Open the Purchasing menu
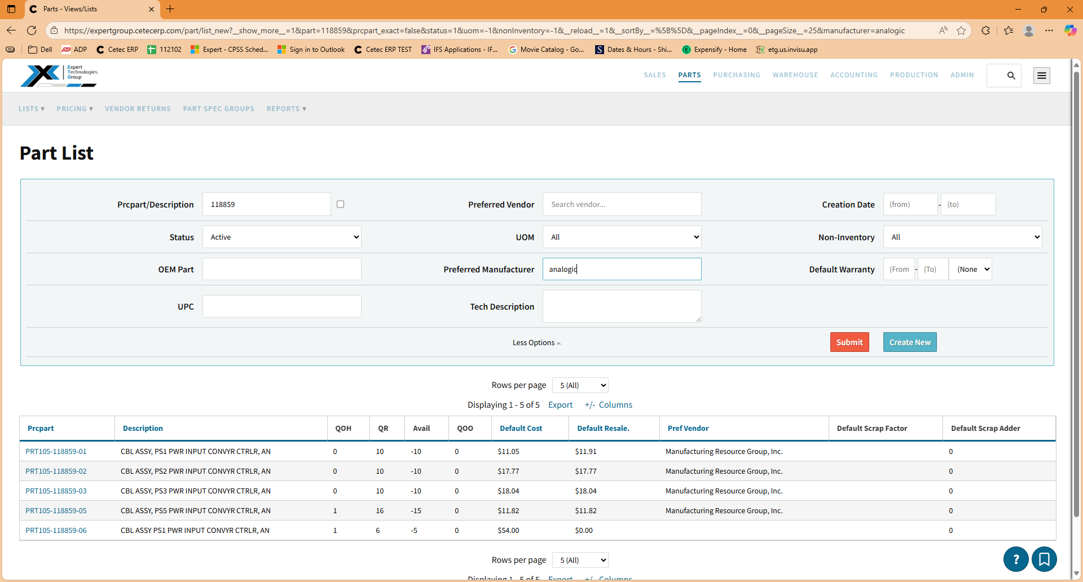1083x582 pixels. (736, 75)
